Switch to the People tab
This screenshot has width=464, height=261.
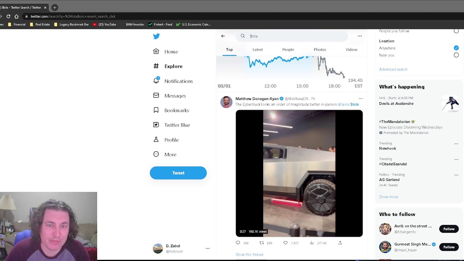[288, 50]
